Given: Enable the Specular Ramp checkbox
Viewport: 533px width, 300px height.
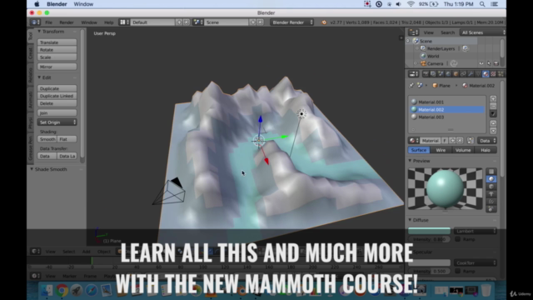Looking at the screenshot, I should 458,271.
